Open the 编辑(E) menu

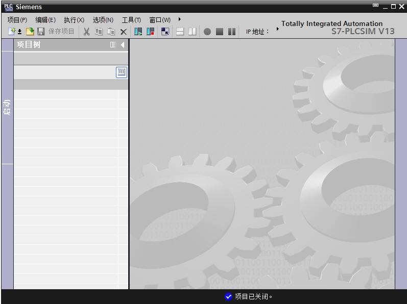click(x=45, y=20)
